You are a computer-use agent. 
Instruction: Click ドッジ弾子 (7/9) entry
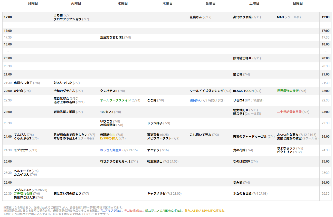click(159, 123)
